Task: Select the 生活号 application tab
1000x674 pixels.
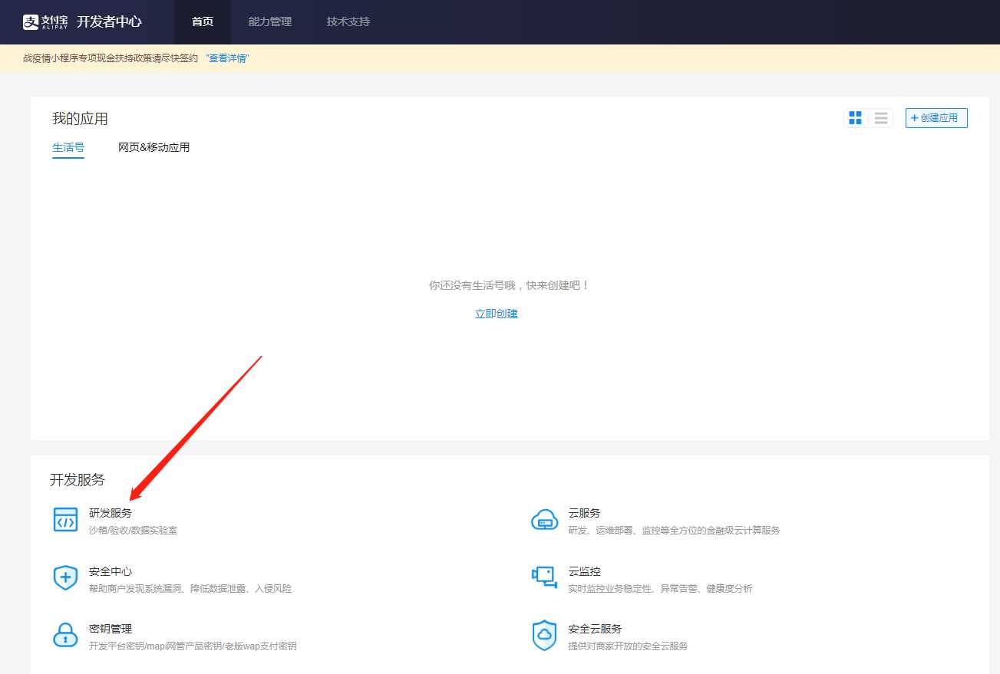Action: click(x=68, y=148)
